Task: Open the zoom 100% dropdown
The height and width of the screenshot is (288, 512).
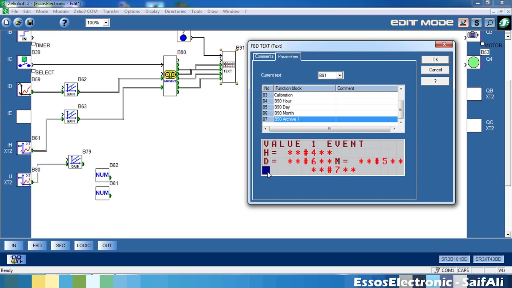Action: [x=106, y=23]
